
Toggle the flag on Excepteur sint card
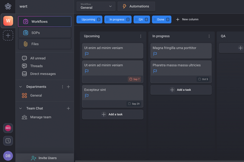(x=86, y=96)
